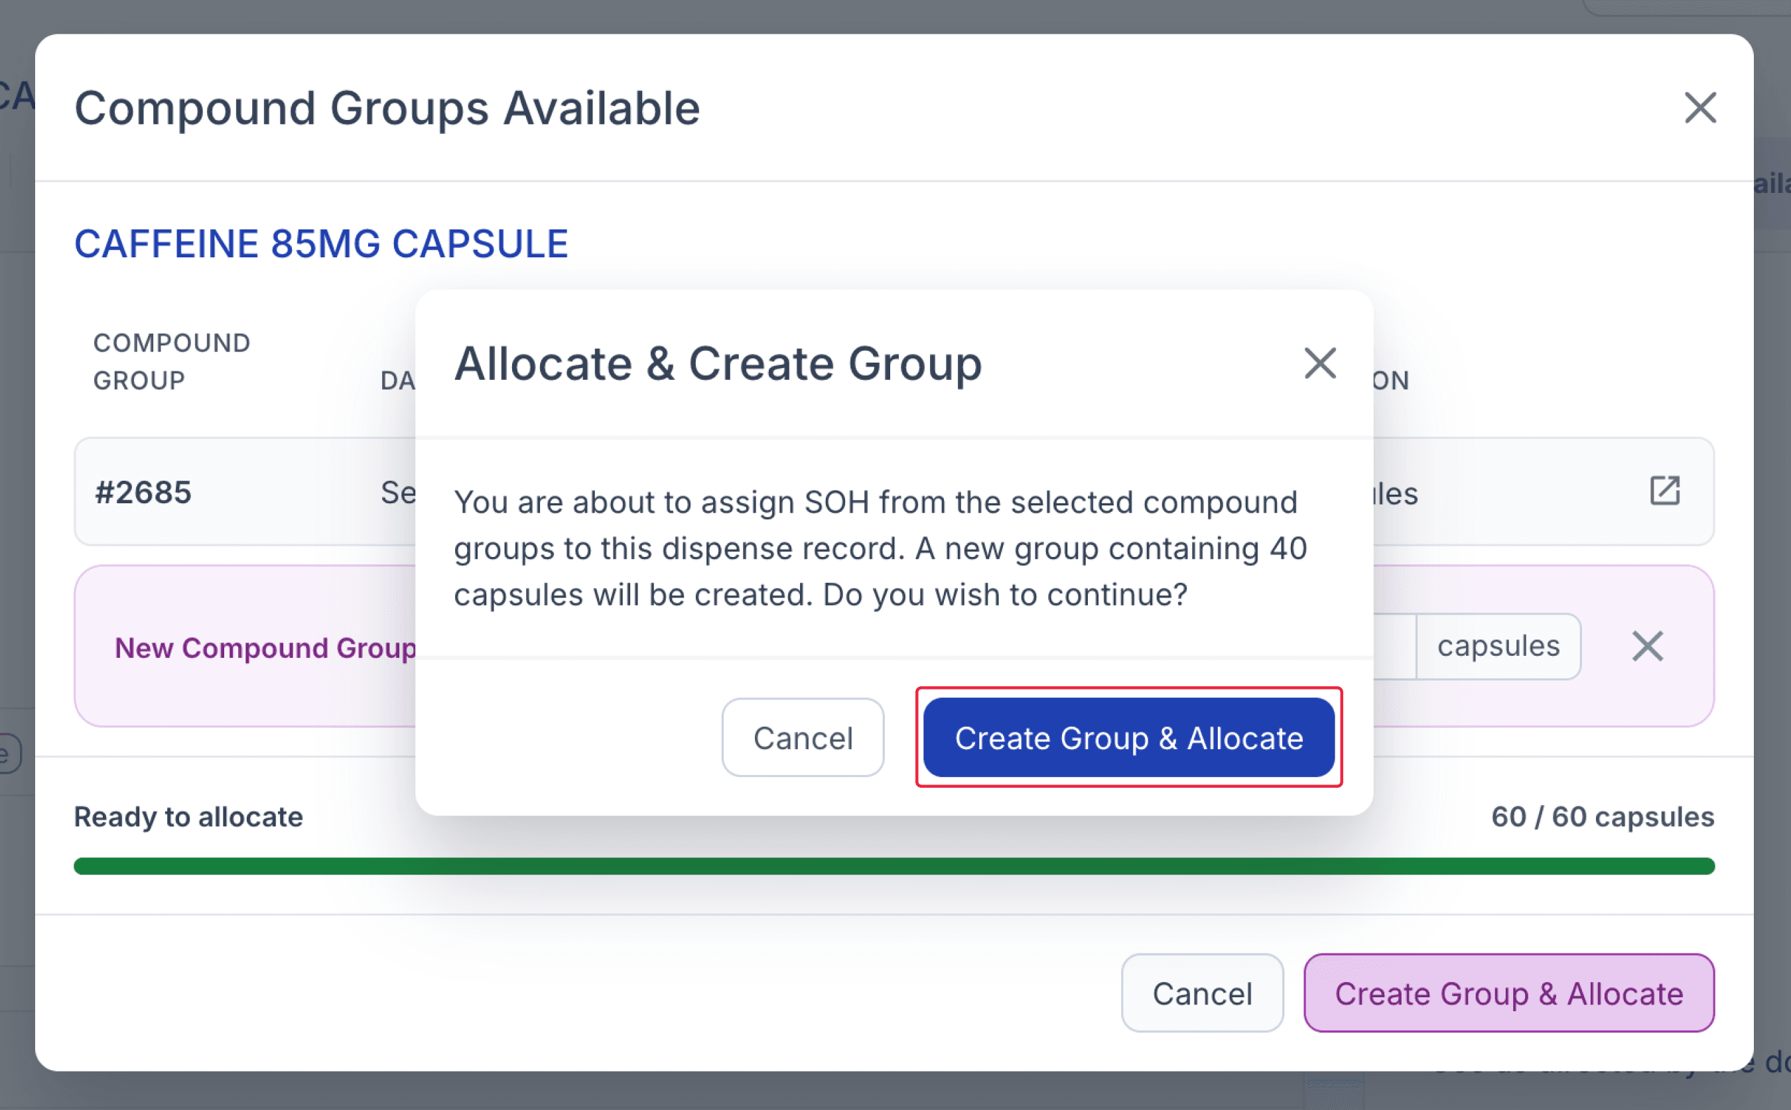Close the Allocate & Create Group dialog
Image resolution: width=1791 pixels, height=1110 pixels.
tap(1319, 363)
